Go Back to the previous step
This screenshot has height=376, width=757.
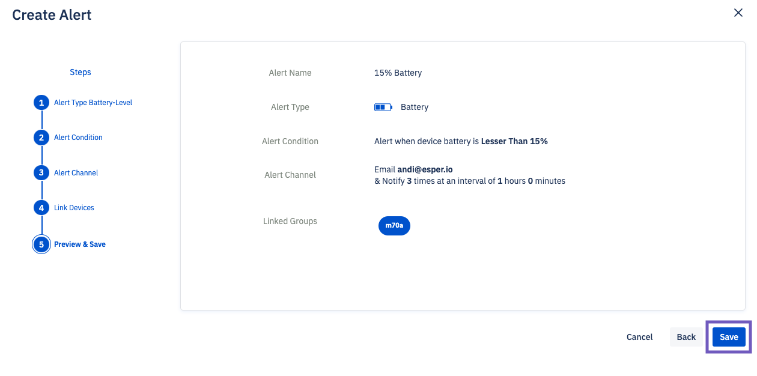tap(686, 337)
